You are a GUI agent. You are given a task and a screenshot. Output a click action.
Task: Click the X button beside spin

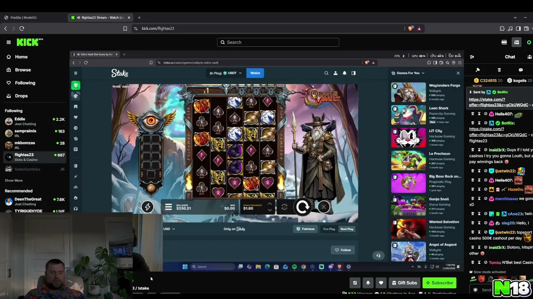click(324, 207)
